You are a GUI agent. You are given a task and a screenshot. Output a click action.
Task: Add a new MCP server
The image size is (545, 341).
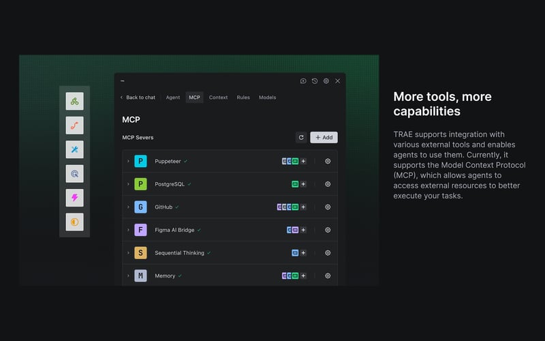(324, 138)
